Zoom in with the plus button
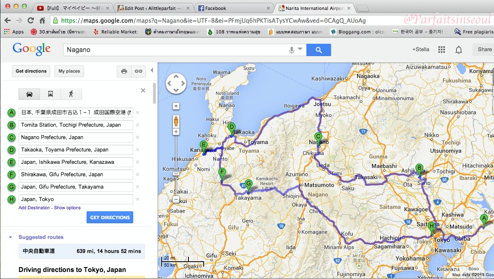Image resolution: width=494 pixels, height=279 pixels. 176,132
